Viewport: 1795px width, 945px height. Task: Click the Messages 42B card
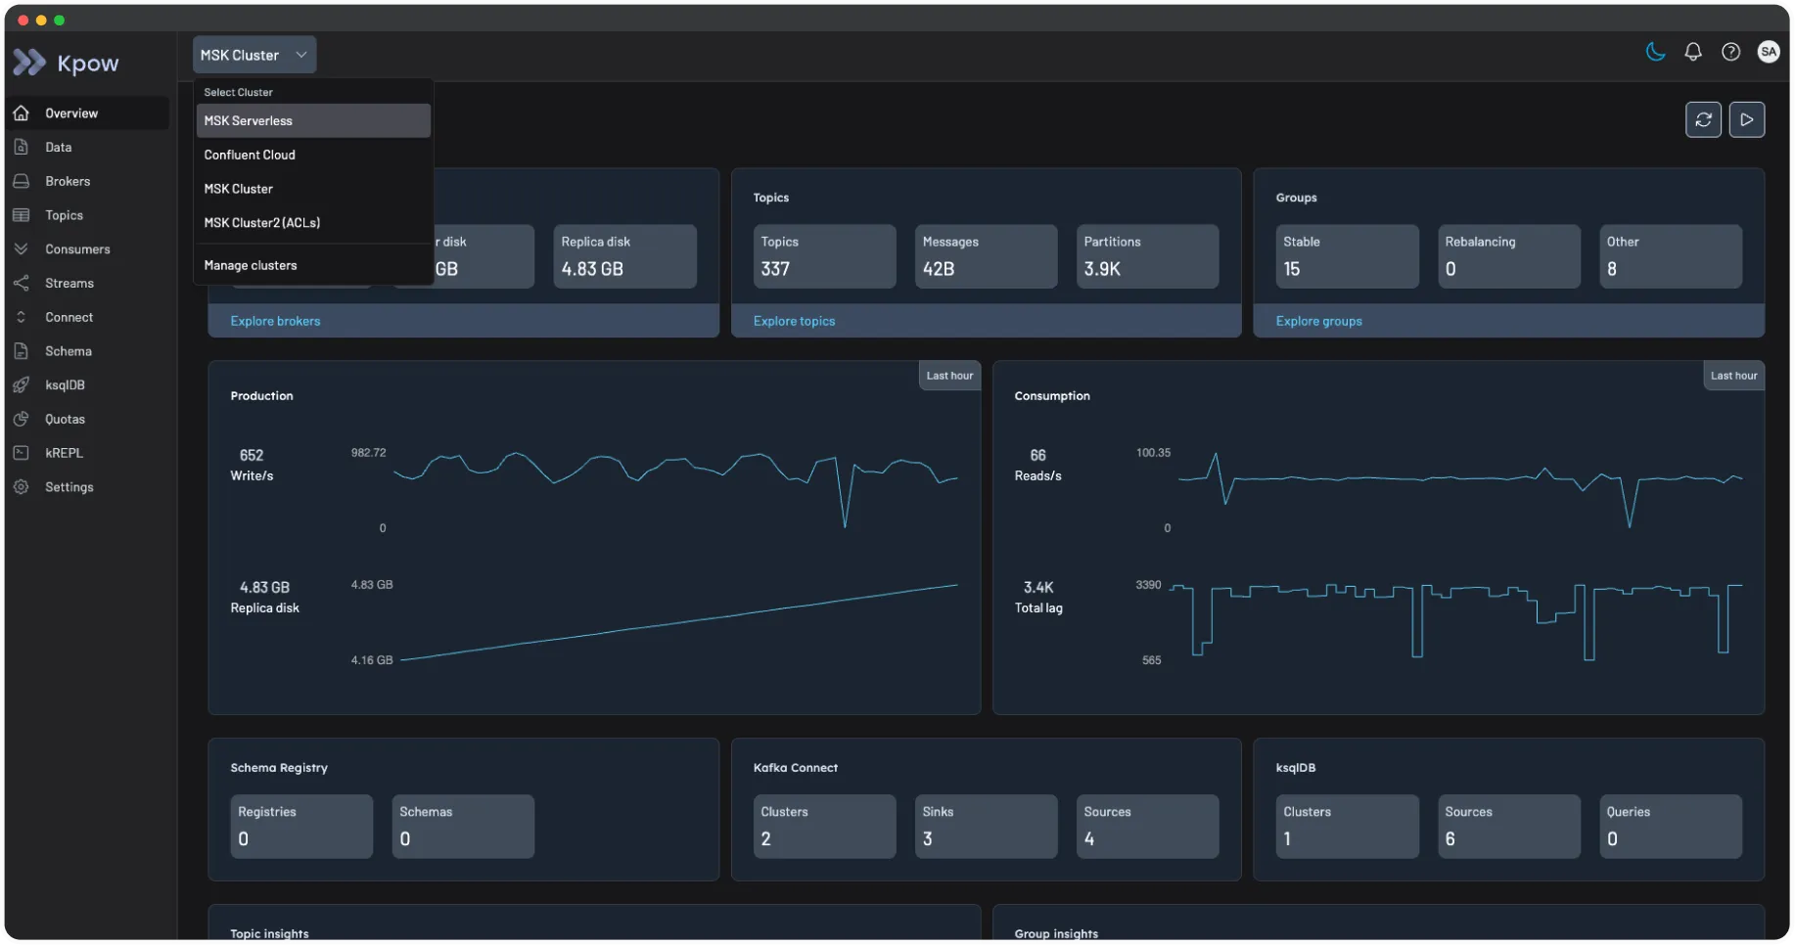click(986, 256)
